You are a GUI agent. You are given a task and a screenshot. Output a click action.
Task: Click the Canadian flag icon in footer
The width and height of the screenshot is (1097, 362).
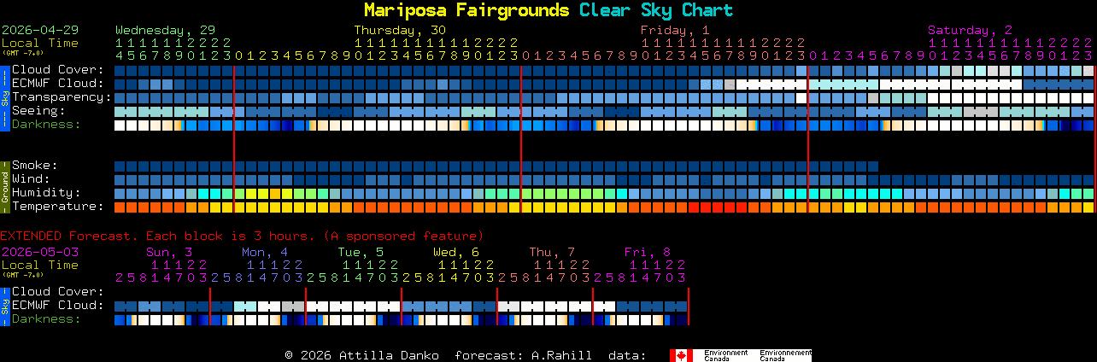pos(681,355)
